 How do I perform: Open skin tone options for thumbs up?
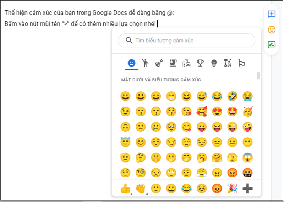click(x=131, y=194)
